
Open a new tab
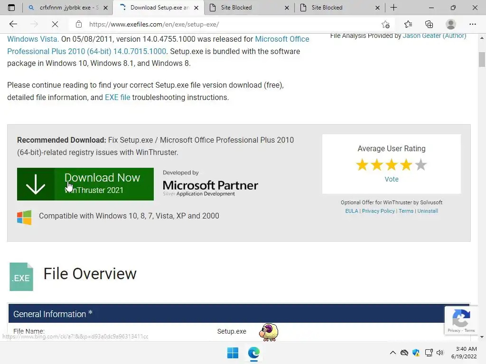pos(393,8)
